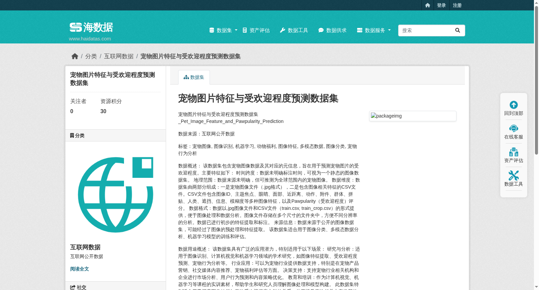The height and width of the screenshot is (290, 539).
Task: Expand the 数据服务 dropdown arrow
Action: [389, 30]
